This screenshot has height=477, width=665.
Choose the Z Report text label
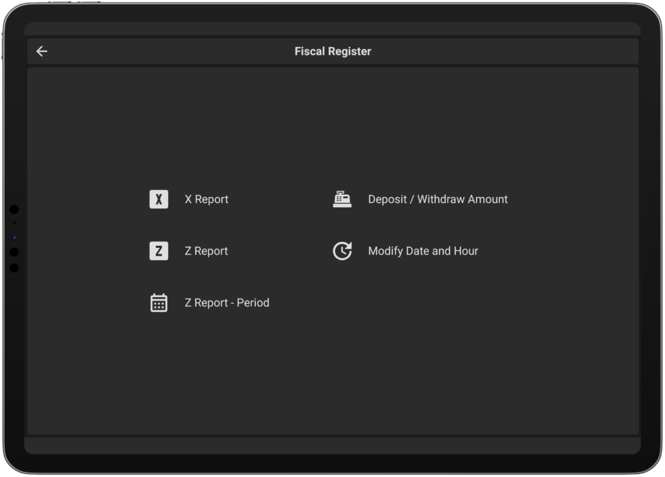click(x=207, y=251)
